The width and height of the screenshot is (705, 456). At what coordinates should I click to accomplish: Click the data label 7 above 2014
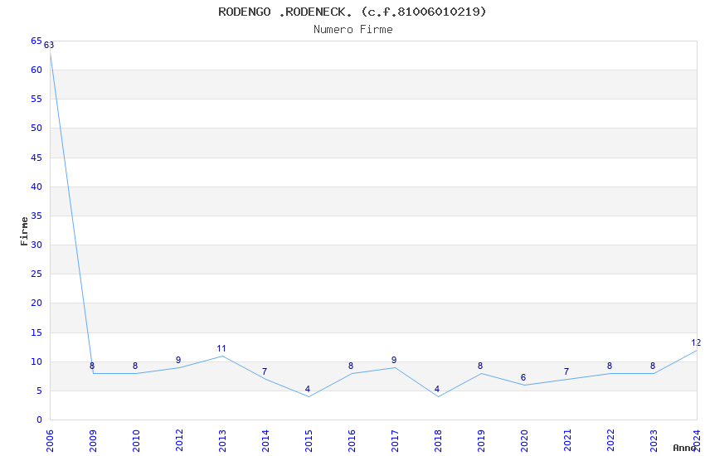265,372
